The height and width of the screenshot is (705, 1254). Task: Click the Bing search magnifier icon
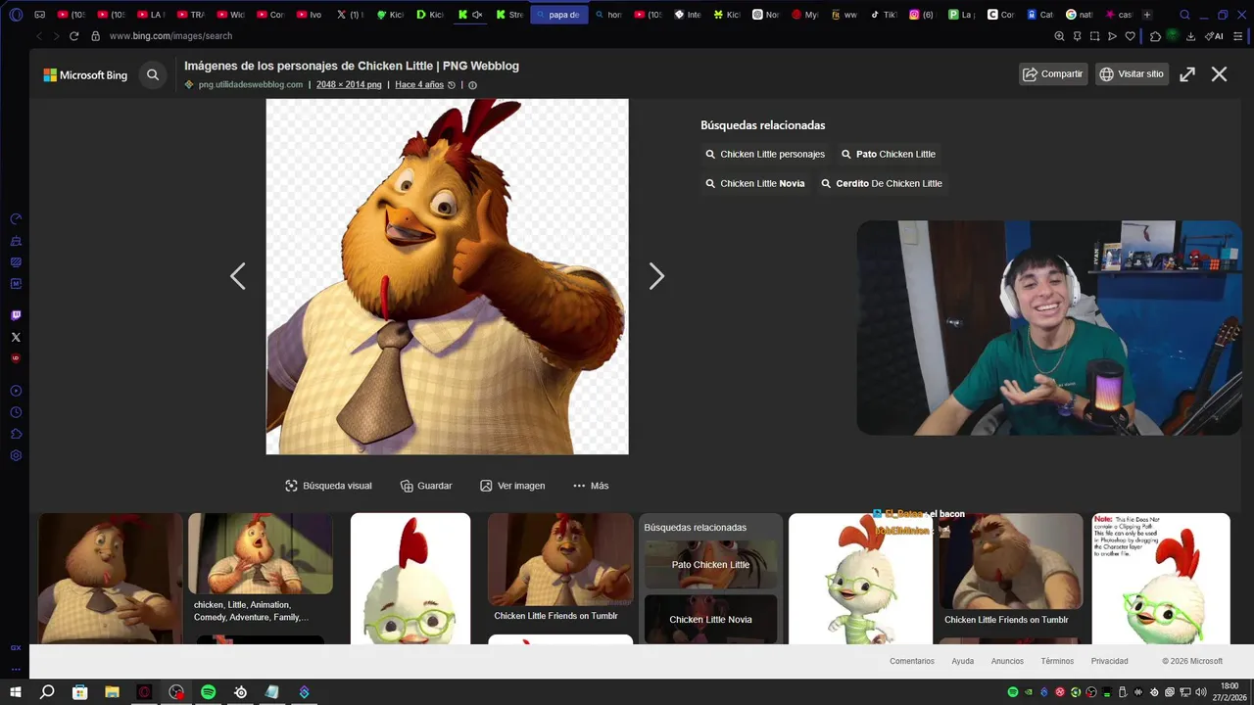[x=153, y=74]
